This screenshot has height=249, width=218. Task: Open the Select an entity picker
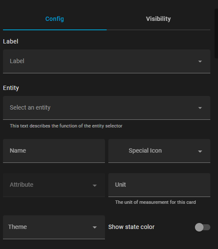click(x=107, y=108)
